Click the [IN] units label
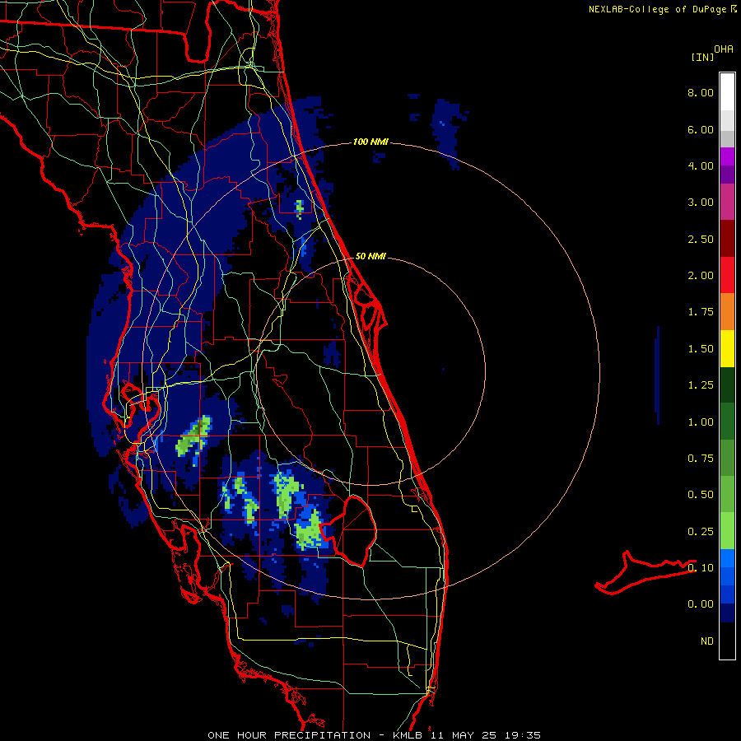 (702, 57)
